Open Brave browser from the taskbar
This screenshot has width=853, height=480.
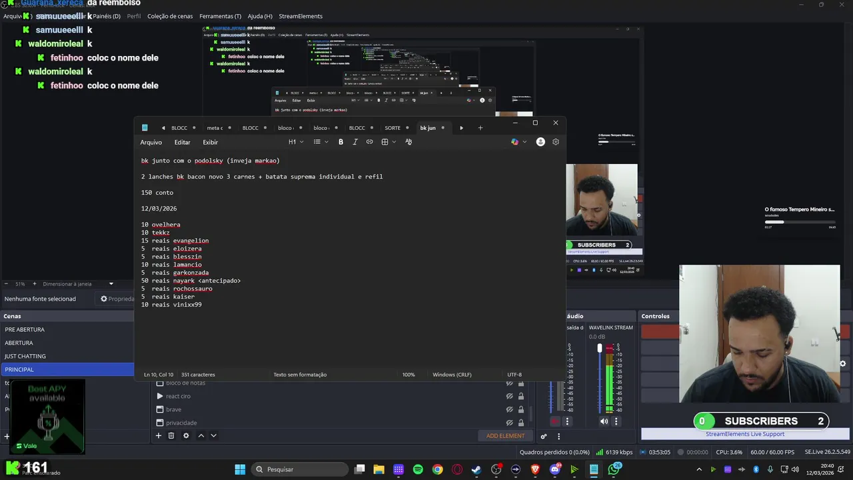pos(535,469)
